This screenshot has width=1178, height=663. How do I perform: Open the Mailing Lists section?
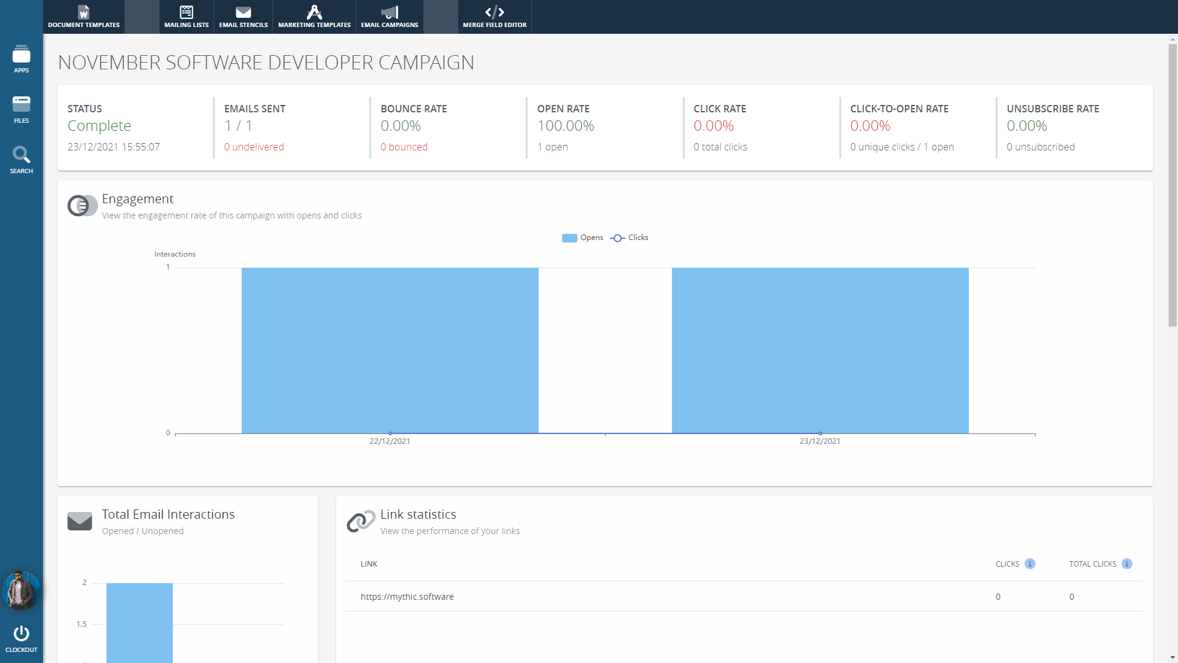[x=187, y=17]
